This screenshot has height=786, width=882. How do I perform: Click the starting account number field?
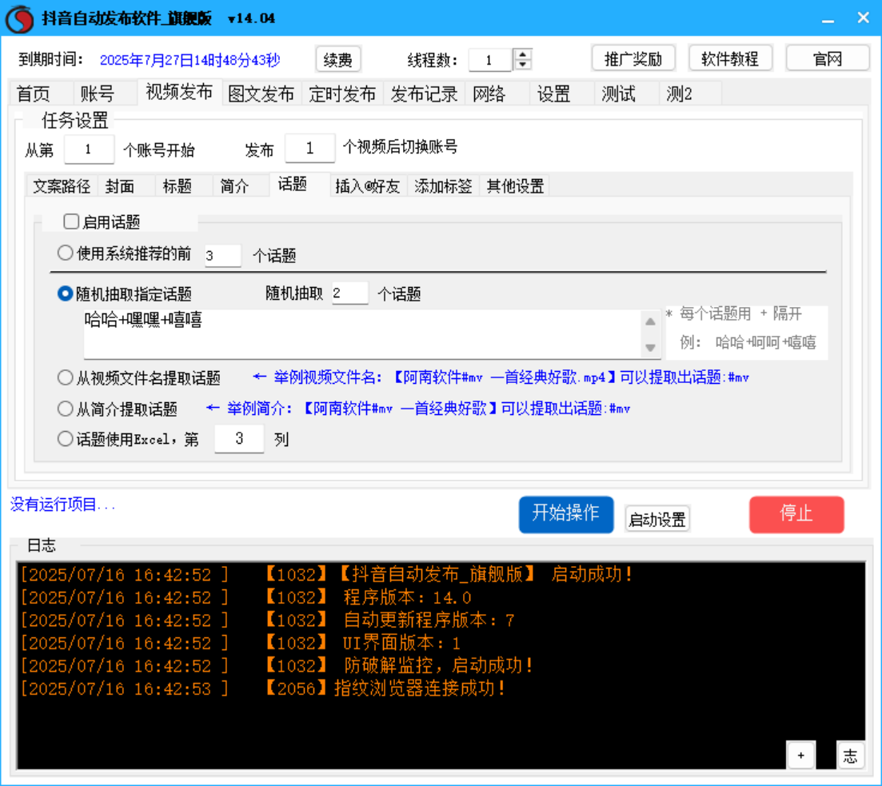tap(89, 149)
